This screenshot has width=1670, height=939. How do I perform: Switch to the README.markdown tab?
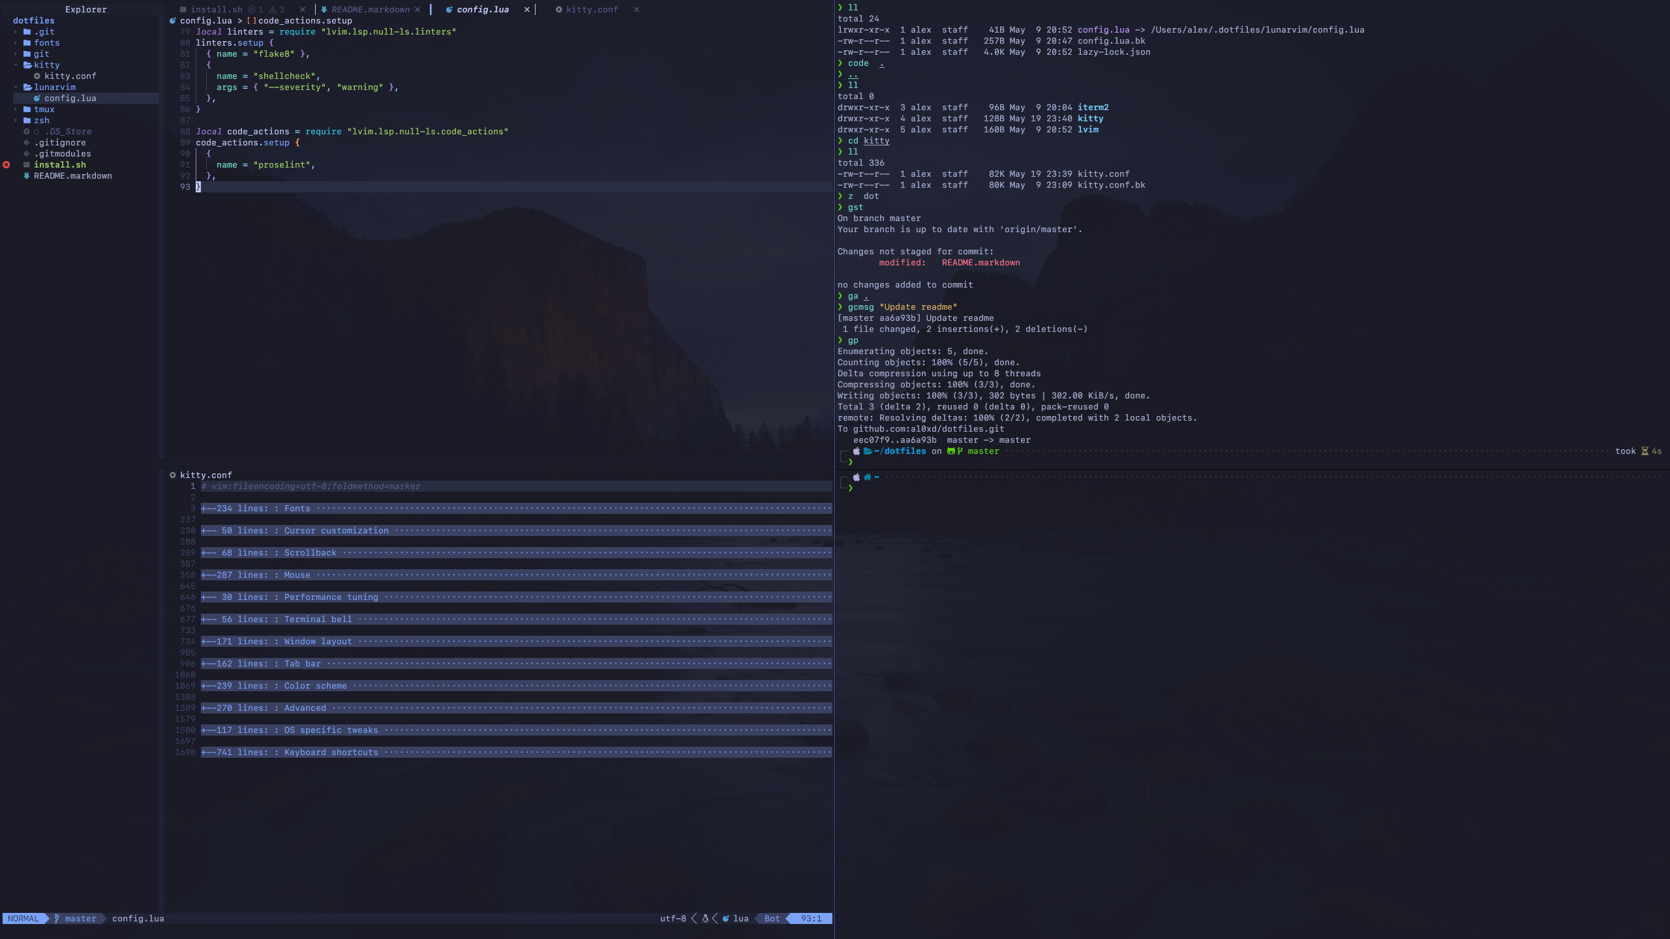[370, 10]
